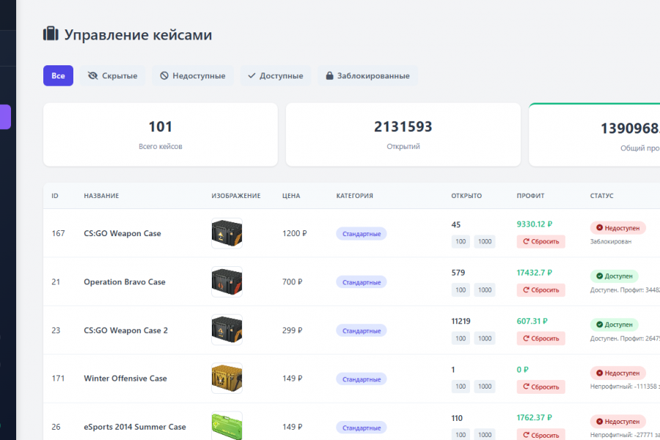Click 'Стандартные' tag of CS:GO Weapon Case 2
Screen dimensions: 660x440
tap(361, 331)
